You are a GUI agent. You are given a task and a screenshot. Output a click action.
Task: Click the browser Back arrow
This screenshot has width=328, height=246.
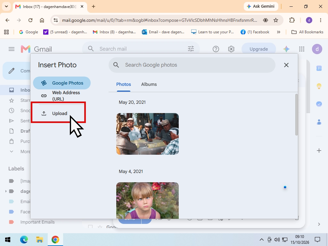(7, 20)
